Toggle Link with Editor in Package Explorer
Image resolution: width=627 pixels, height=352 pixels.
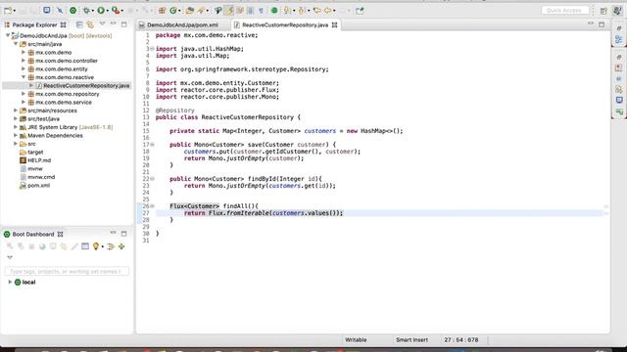pos(90,24)
